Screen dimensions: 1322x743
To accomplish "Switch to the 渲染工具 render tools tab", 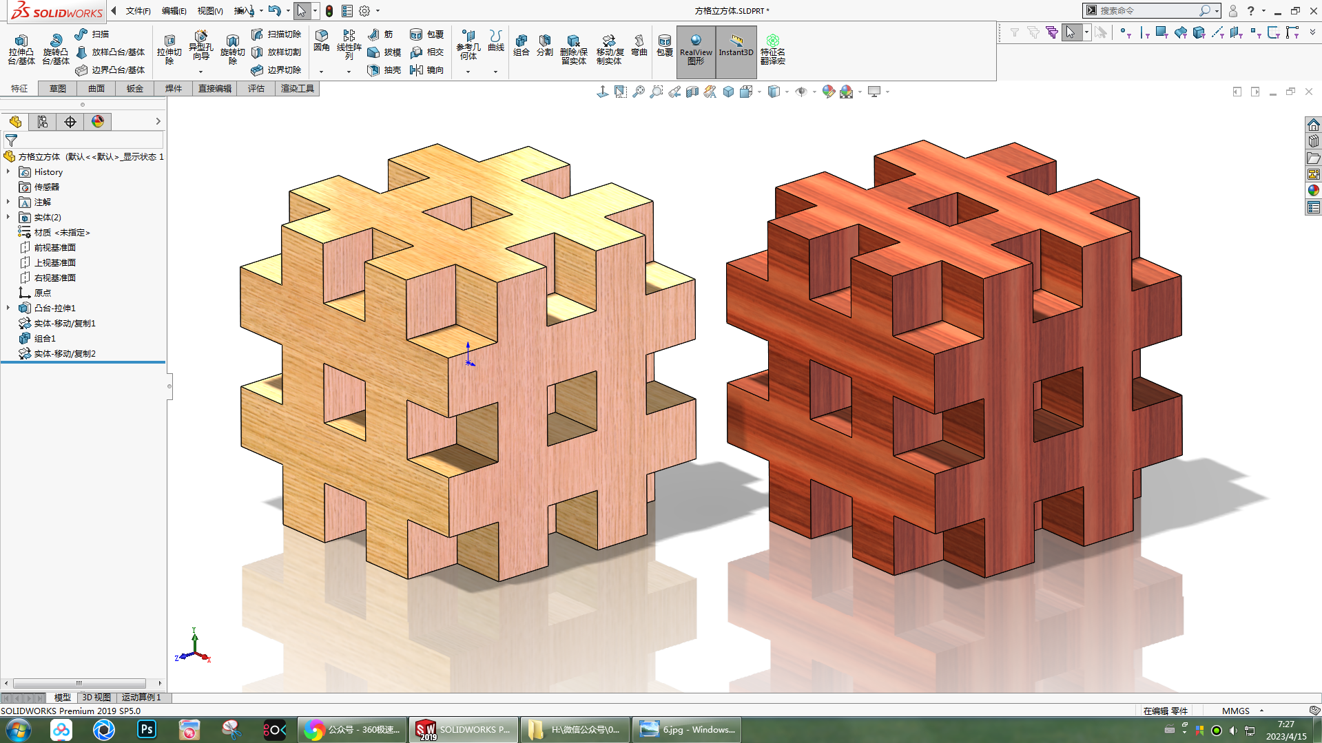I will pyautogui.click(x=297, y=88).
